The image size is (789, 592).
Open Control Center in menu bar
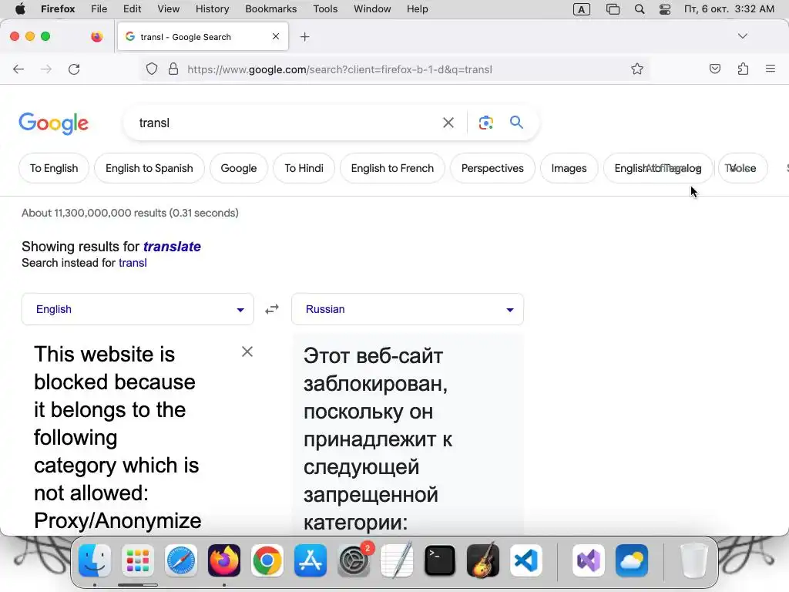tap(665, 9)
